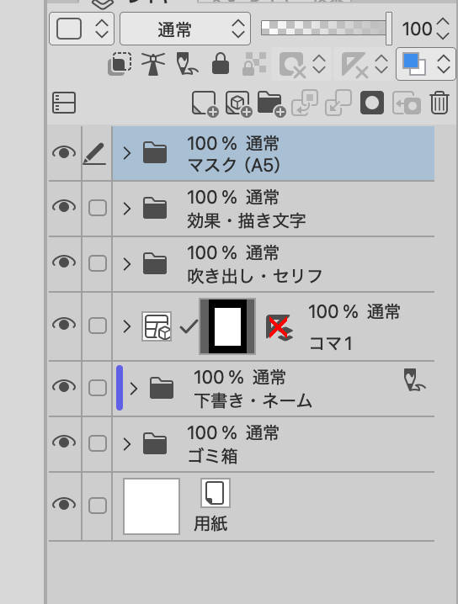The height and width of the screenshot is (604, 458).
Task: Toggle lock transparent pixels icon
Action: click(254, 64)
